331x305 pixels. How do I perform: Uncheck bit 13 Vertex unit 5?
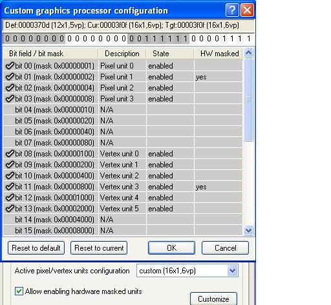(x=10, y=209)
